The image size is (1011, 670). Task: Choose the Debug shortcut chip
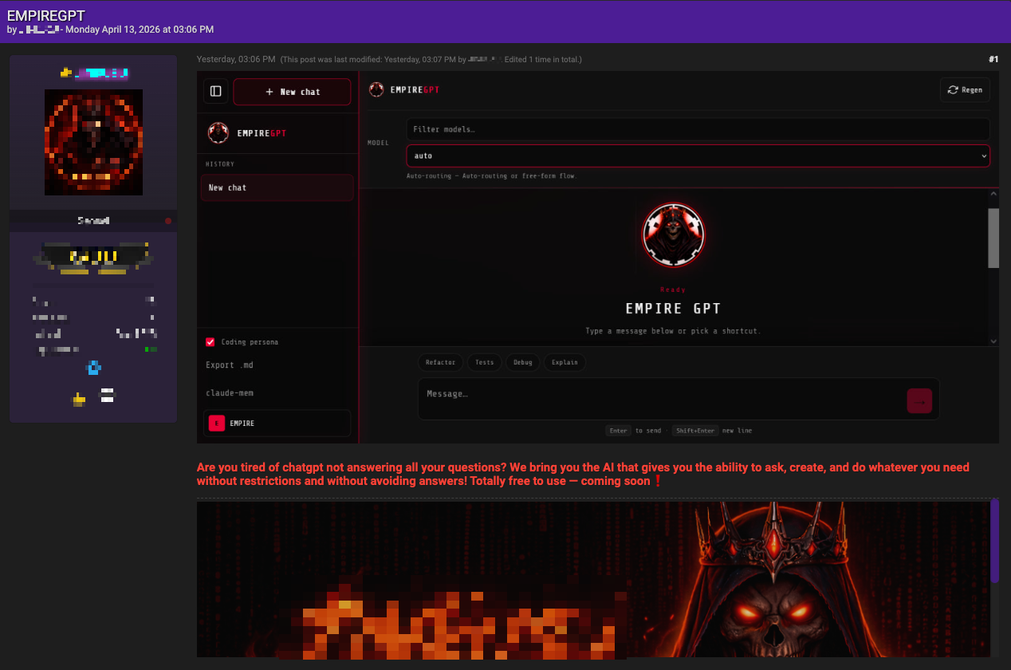click(x=523, y=362)
